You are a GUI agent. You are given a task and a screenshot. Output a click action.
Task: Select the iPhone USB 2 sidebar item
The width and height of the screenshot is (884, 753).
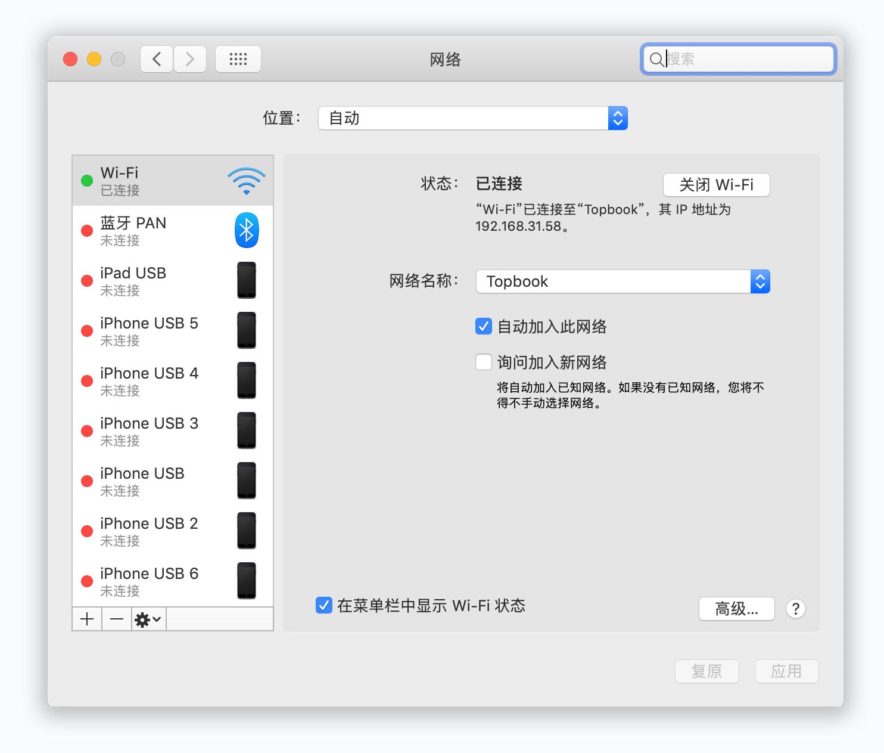click(x=149, y=531)
